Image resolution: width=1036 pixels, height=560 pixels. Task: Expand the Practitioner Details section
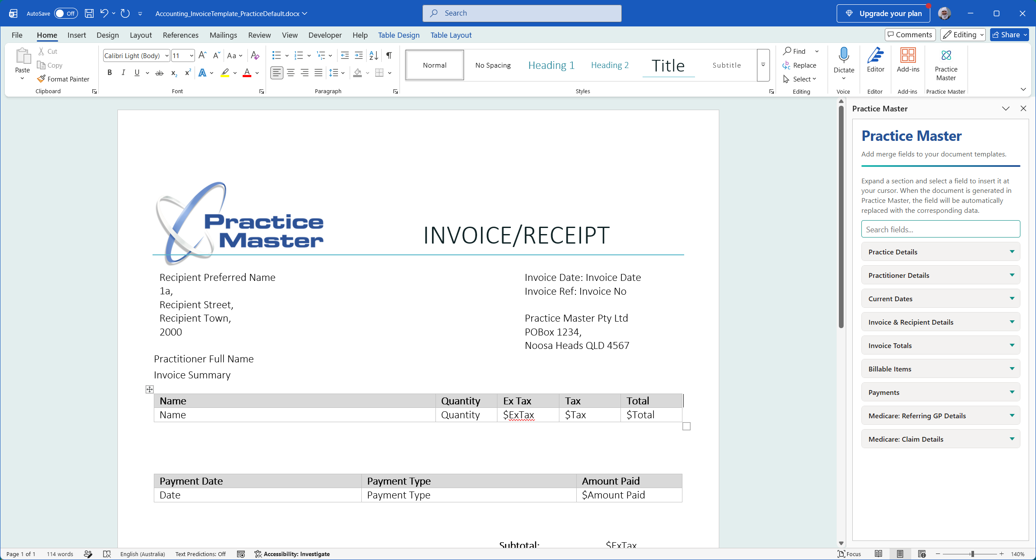pos(940,275)
